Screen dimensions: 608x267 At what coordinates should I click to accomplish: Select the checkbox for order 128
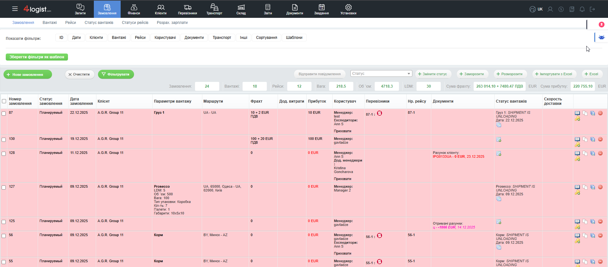point(4,154)
